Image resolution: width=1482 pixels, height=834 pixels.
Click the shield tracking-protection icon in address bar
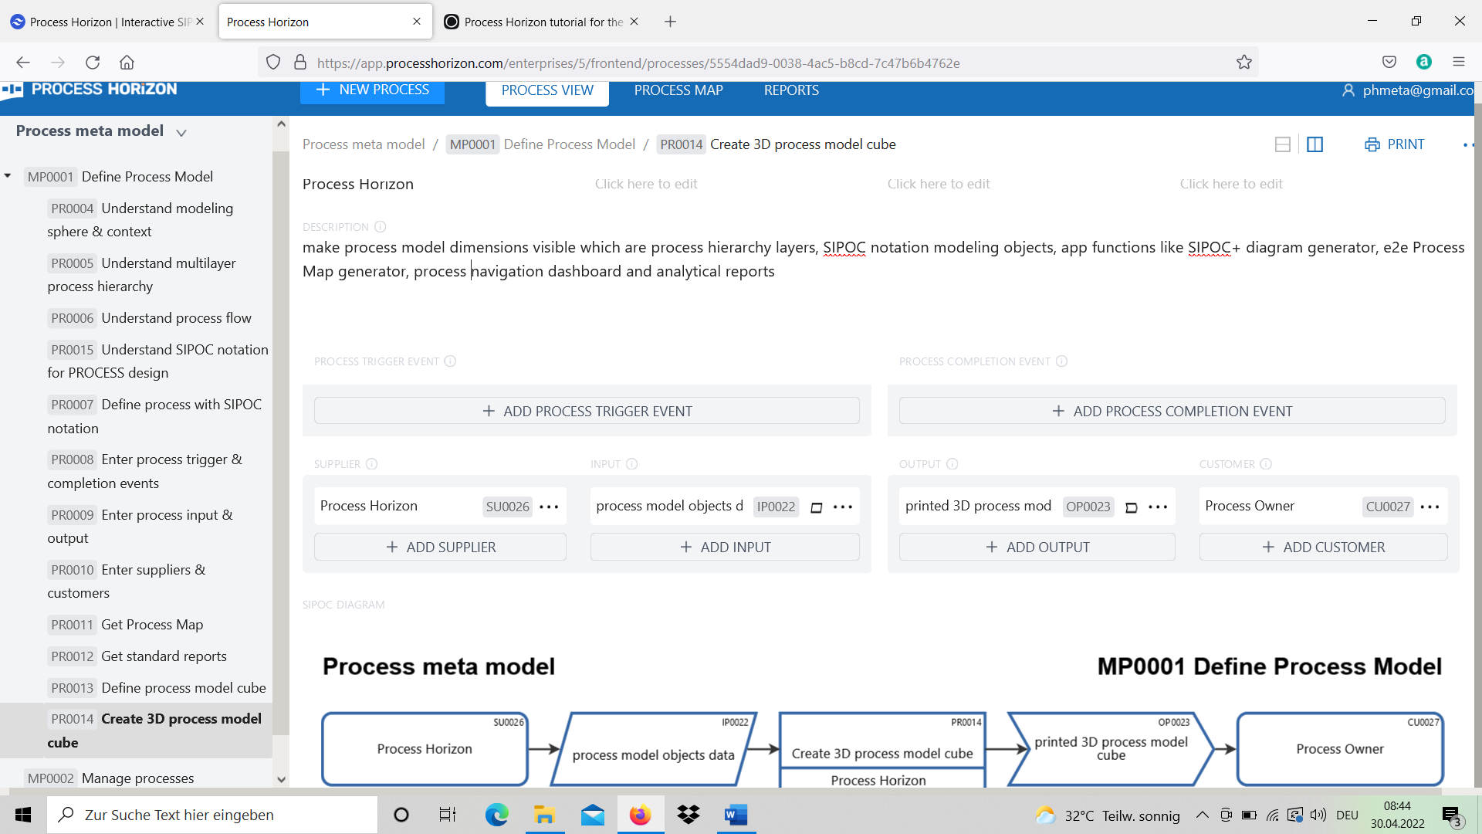point(272,63)
